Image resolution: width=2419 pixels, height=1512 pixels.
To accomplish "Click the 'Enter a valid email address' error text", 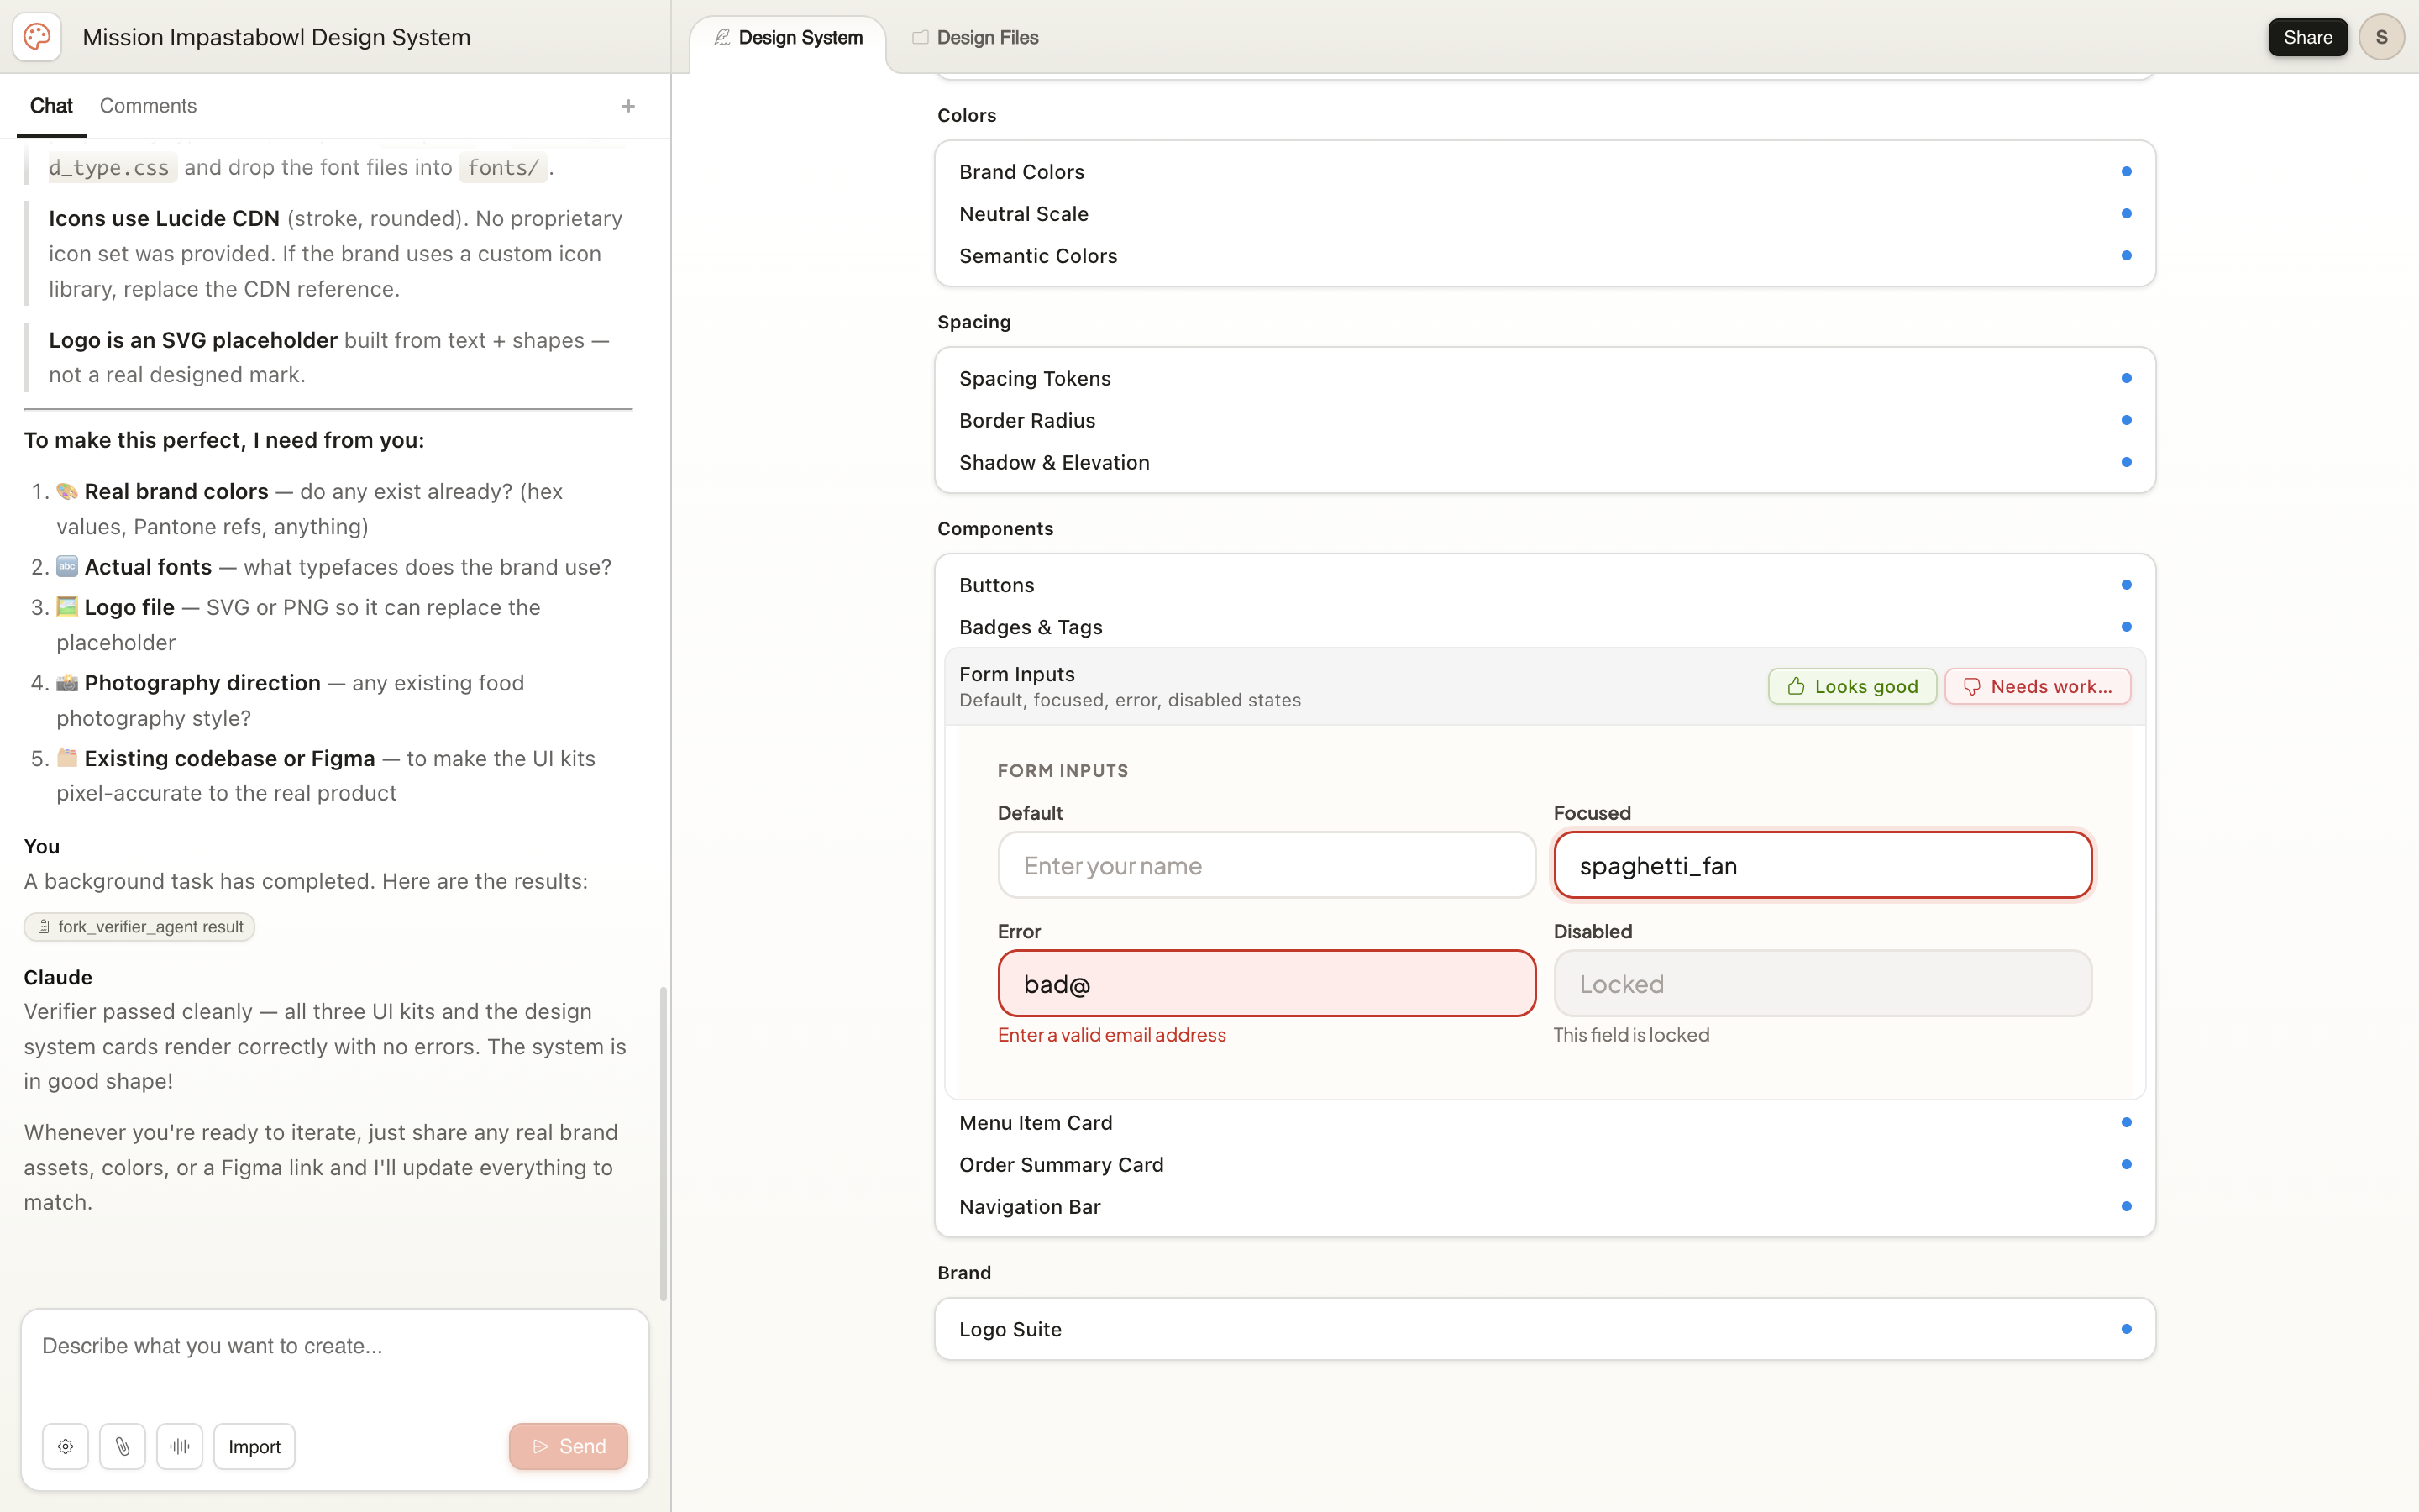I will point(1111,1035).
